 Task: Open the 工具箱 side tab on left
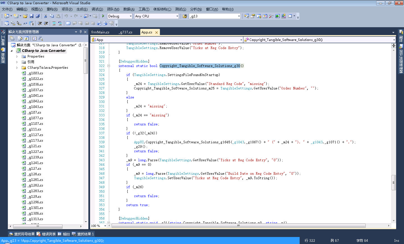click(x=3, y=38)
